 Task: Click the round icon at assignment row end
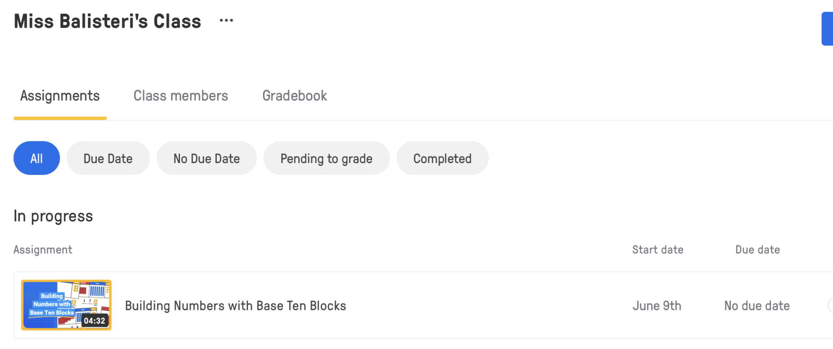pos(830,305)
